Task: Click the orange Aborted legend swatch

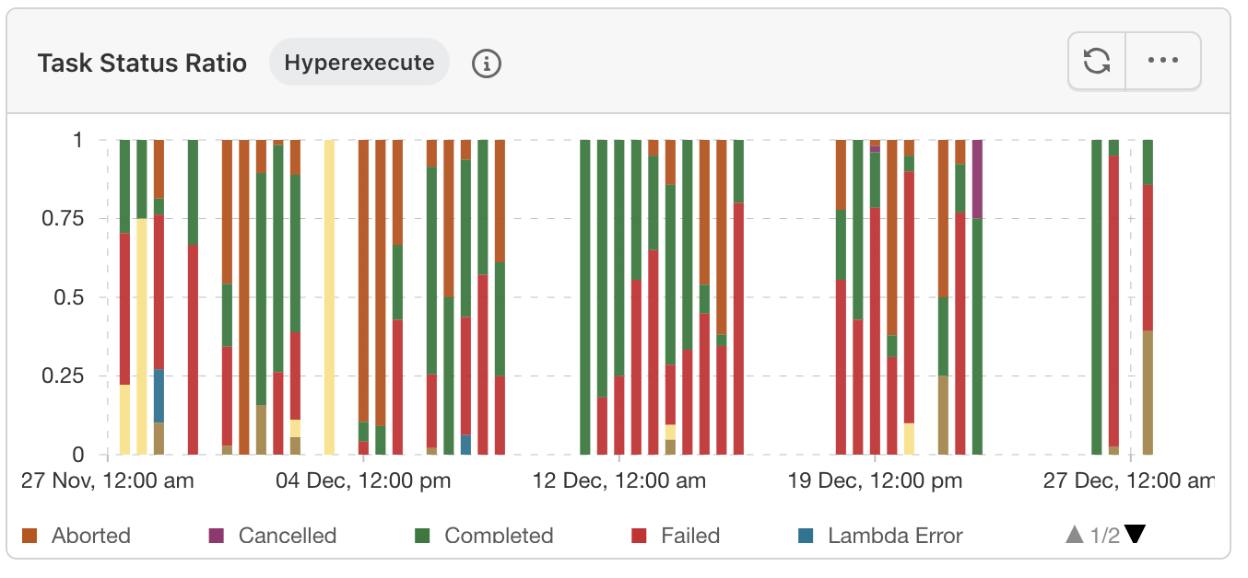Action: tap(29, 536)
